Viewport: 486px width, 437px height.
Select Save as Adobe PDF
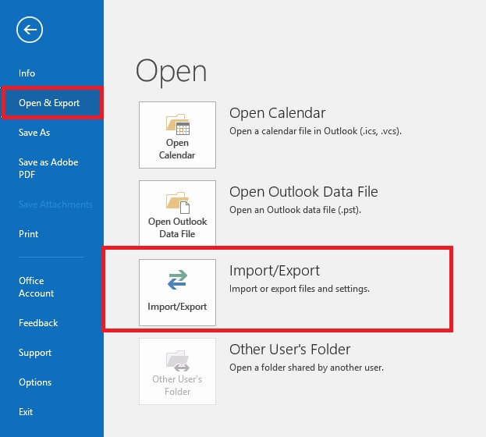click(x=48, y=168)
